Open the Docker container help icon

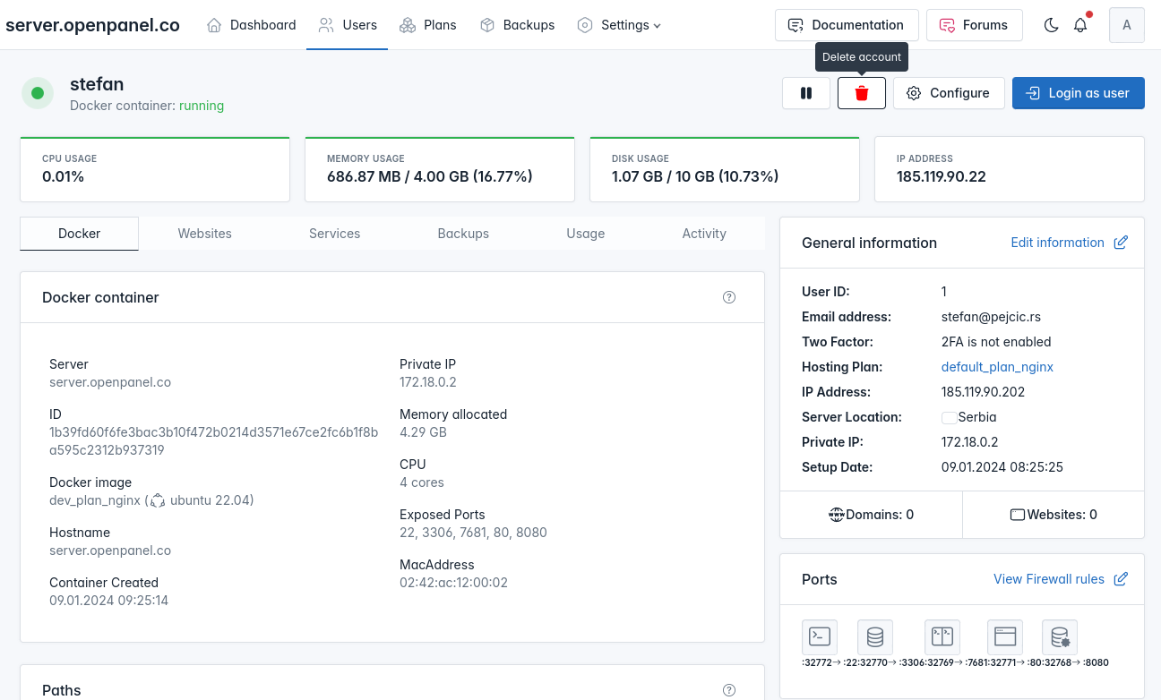(x=729, y=297)
